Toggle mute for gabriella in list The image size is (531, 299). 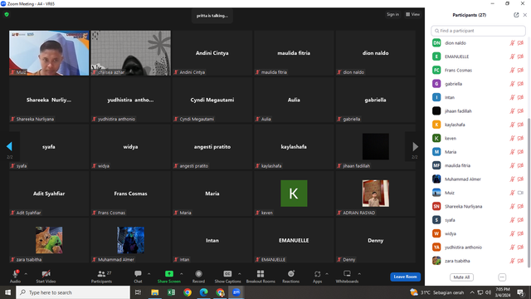(x=513, y=84)
